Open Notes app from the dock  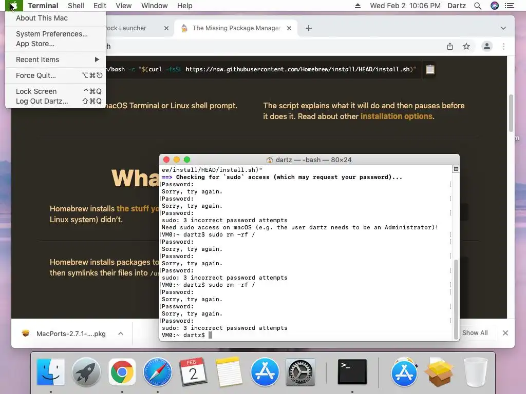coord(229,371)
